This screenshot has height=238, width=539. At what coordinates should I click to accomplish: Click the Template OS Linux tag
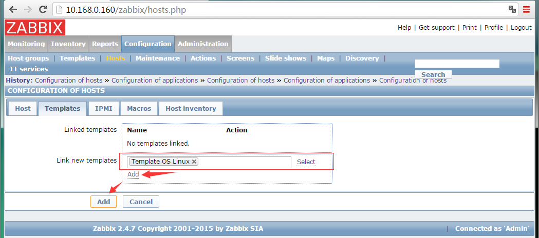click(163, 162)
